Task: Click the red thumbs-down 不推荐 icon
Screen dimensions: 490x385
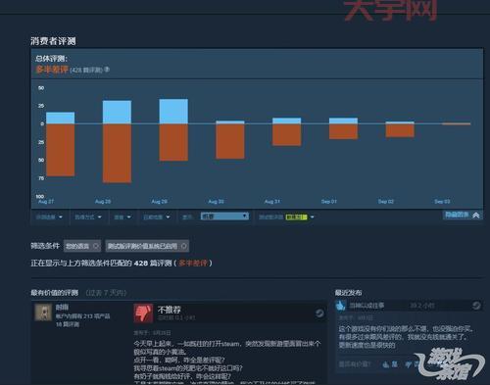Action: click(143, 313)
